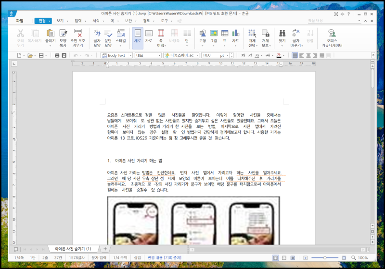
Task: Click 개체 보호 object protect icon
Action: pyautogui.click(x=266, y=33)
